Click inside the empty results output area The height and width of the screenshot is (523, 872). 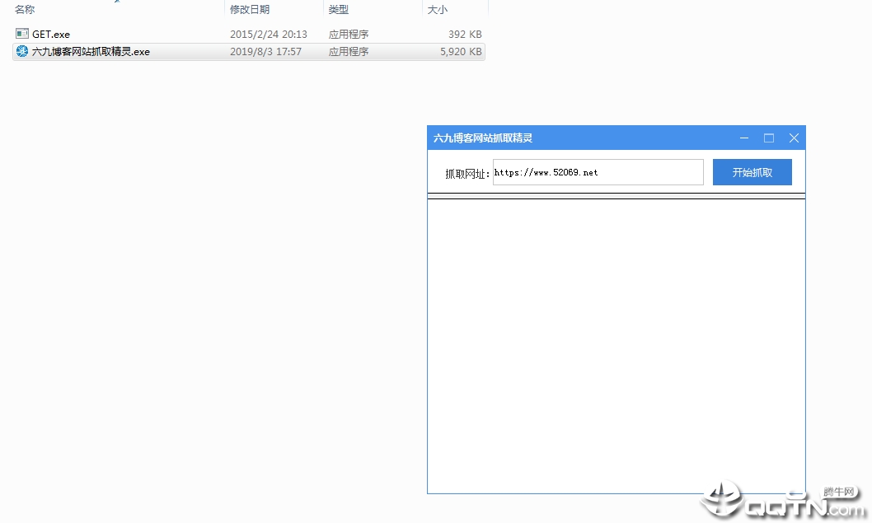(616, 346)
